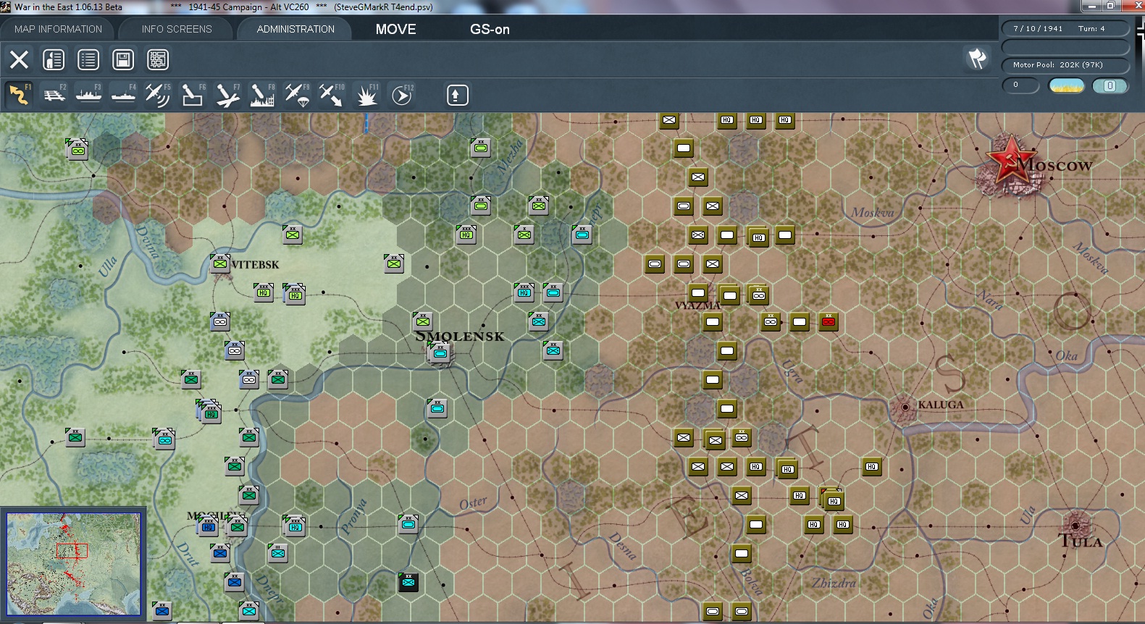Select the F7 bomb airfield icon
The image size is (1145, 624).
[227, 95]
